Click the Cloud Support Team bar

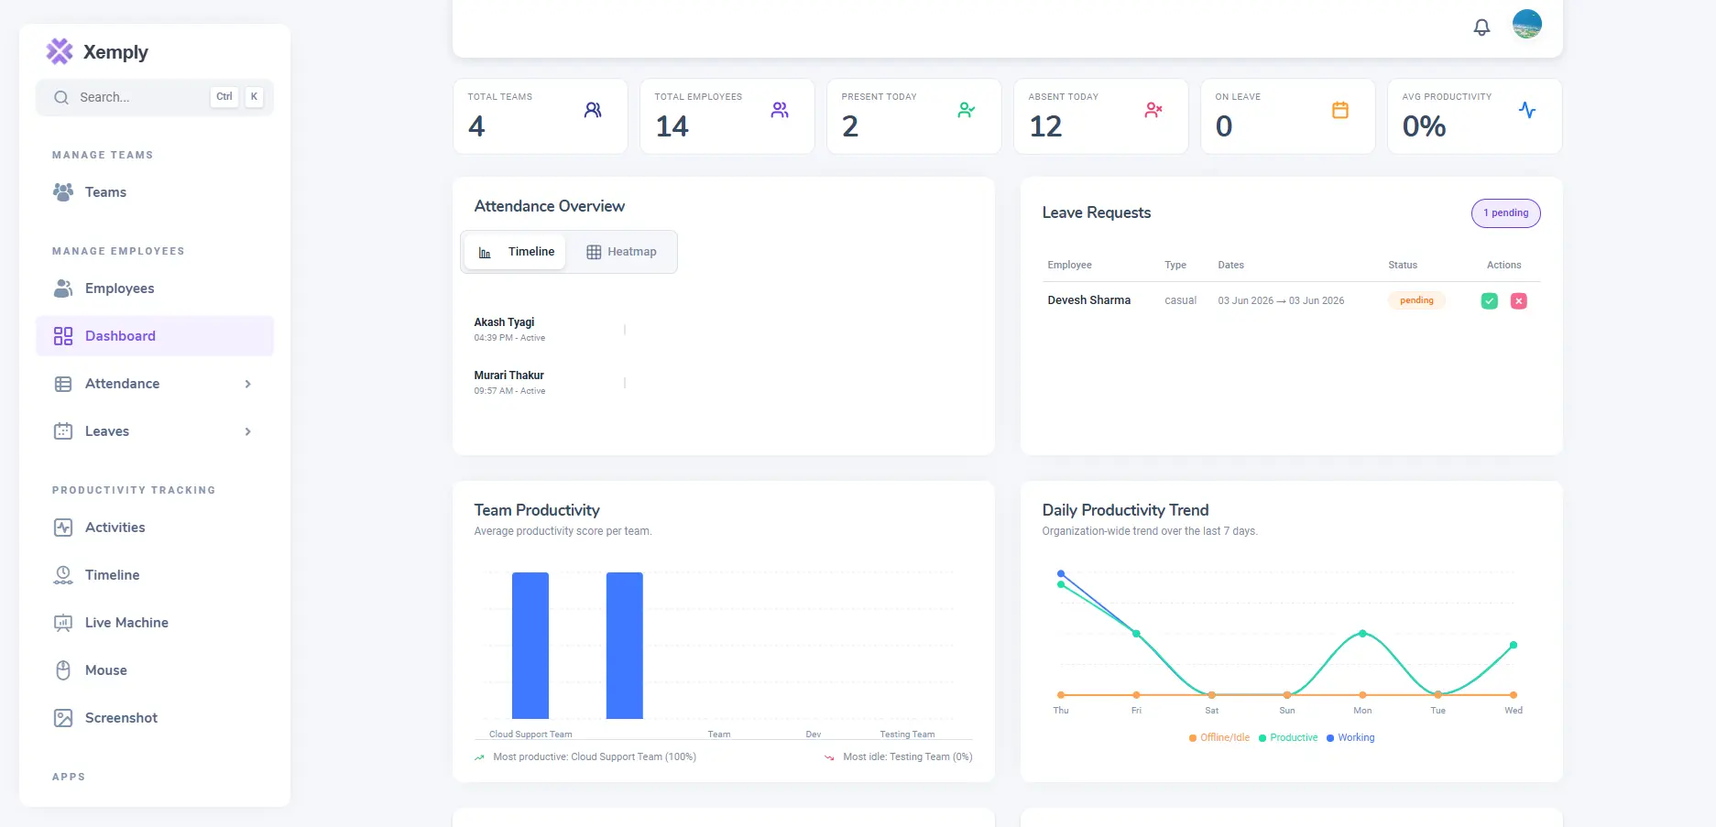[530, 646]
